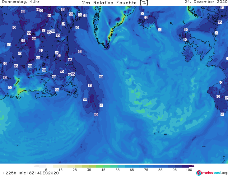
Task: Click the '25' value on the colorbar
Action: tap(75, 170)
